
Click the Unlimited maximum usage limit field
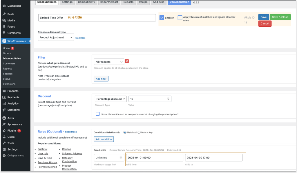point(109,158)
